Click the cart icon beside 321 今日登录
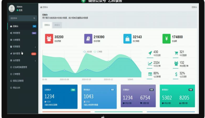This screenshot has height=118, width=205. tap(176, 53)
